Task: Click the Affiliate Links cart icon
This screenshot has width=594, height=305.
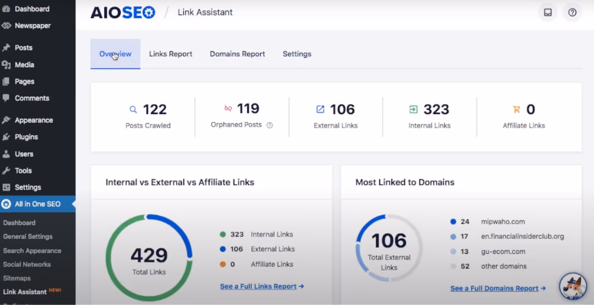Action: 516,109
